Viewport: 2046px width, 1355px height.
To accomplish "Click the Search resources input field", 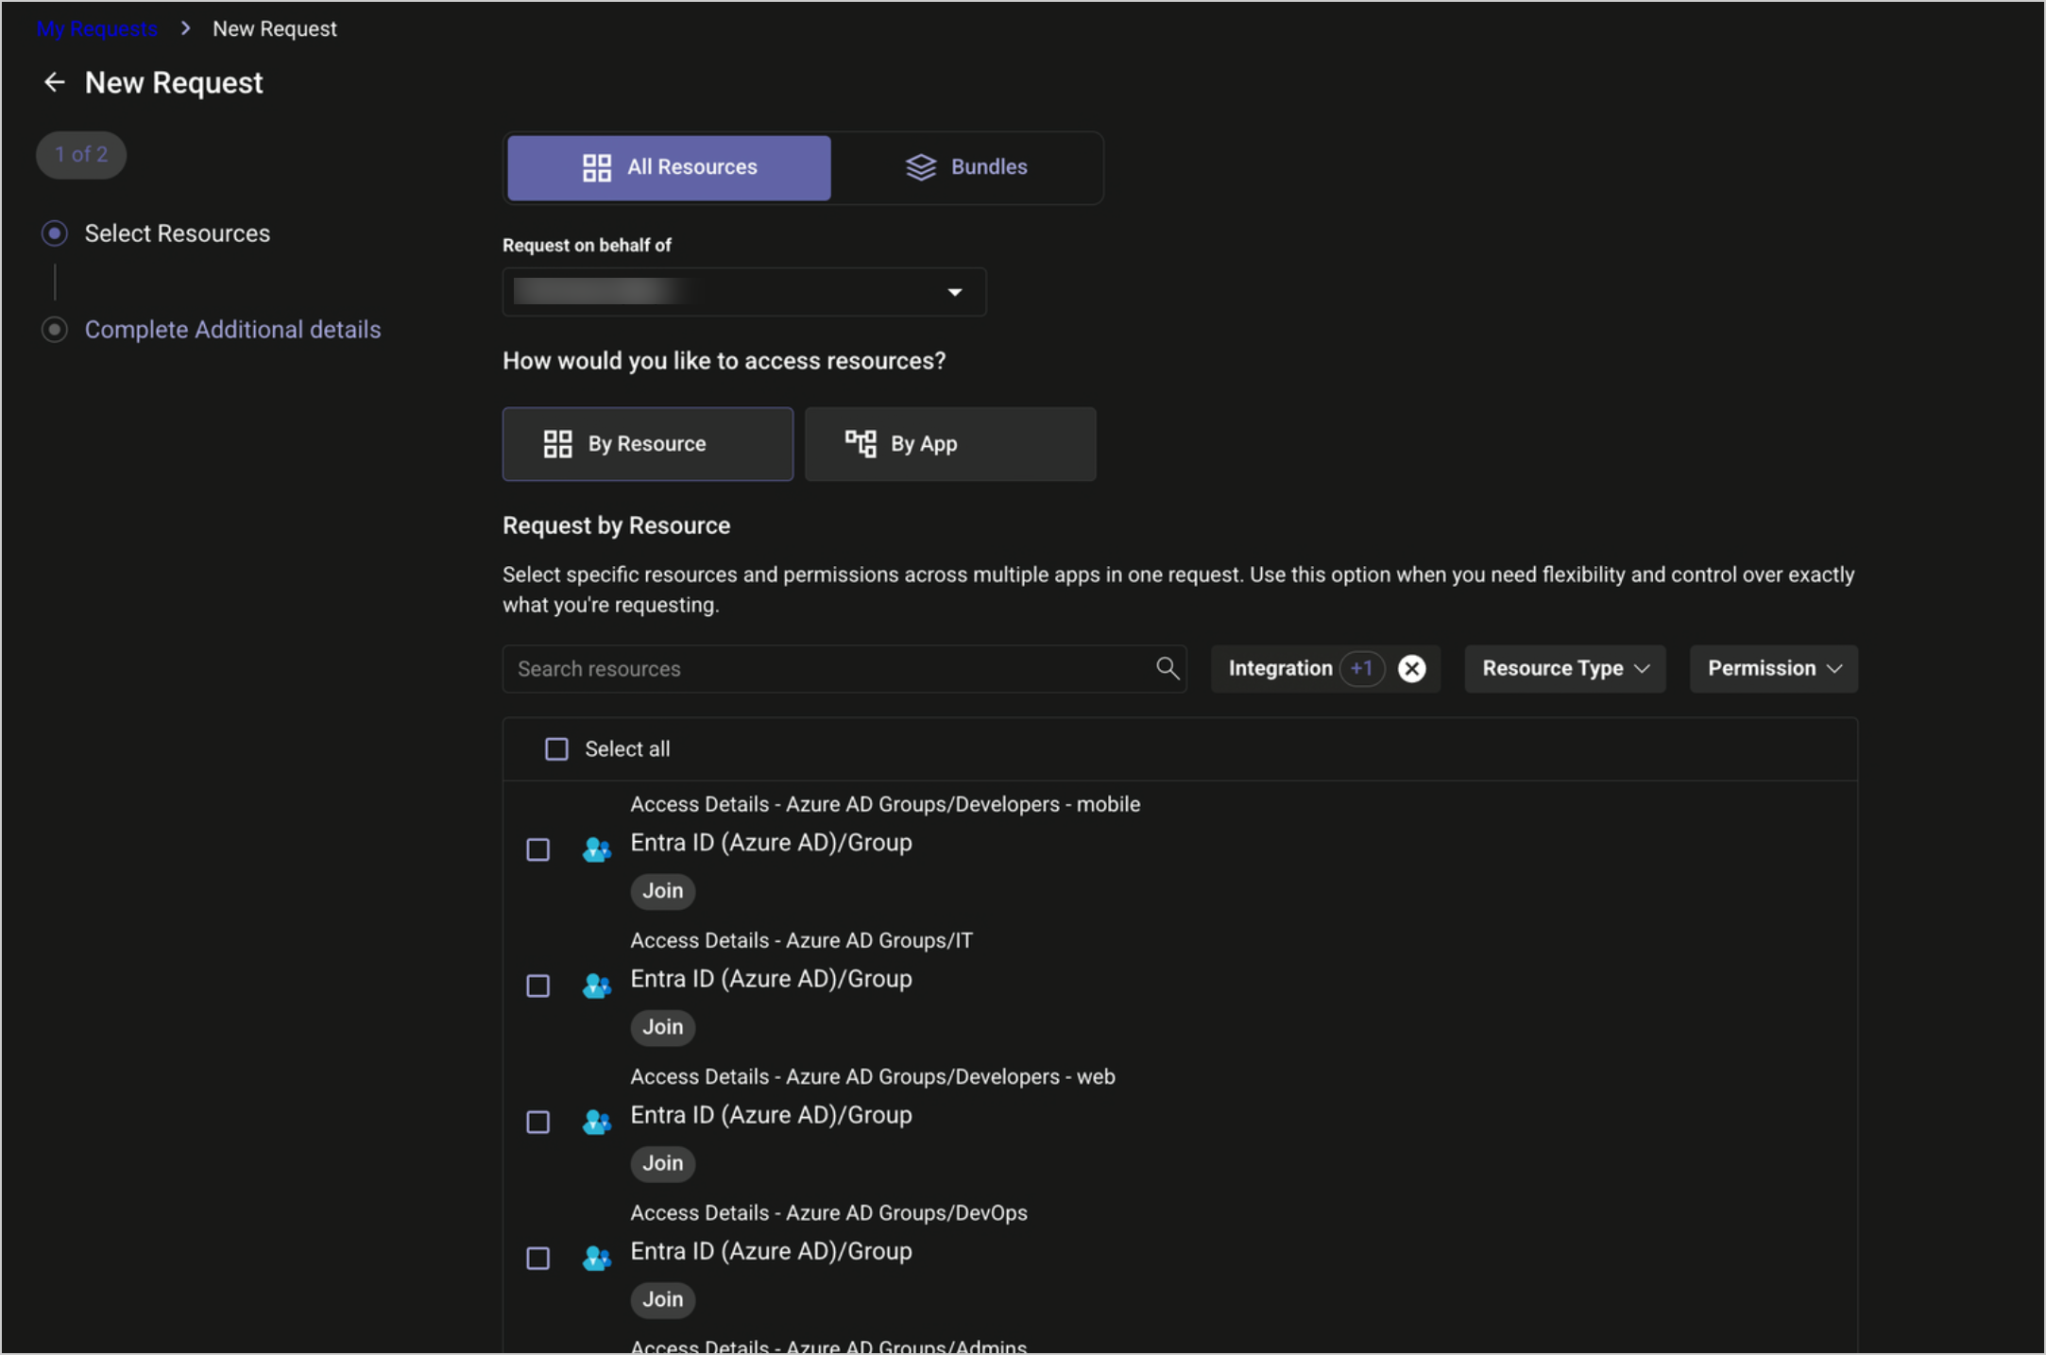I will click(x=831, y=669).
